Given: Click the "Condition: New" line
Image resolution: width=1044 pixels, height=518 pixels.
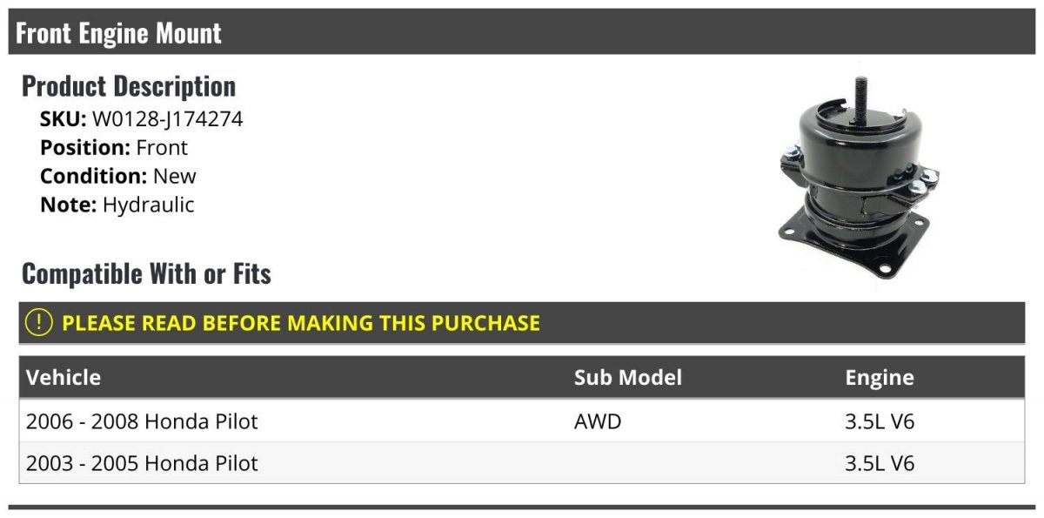Looking at the screenshot, I should (x=118, y=176).
